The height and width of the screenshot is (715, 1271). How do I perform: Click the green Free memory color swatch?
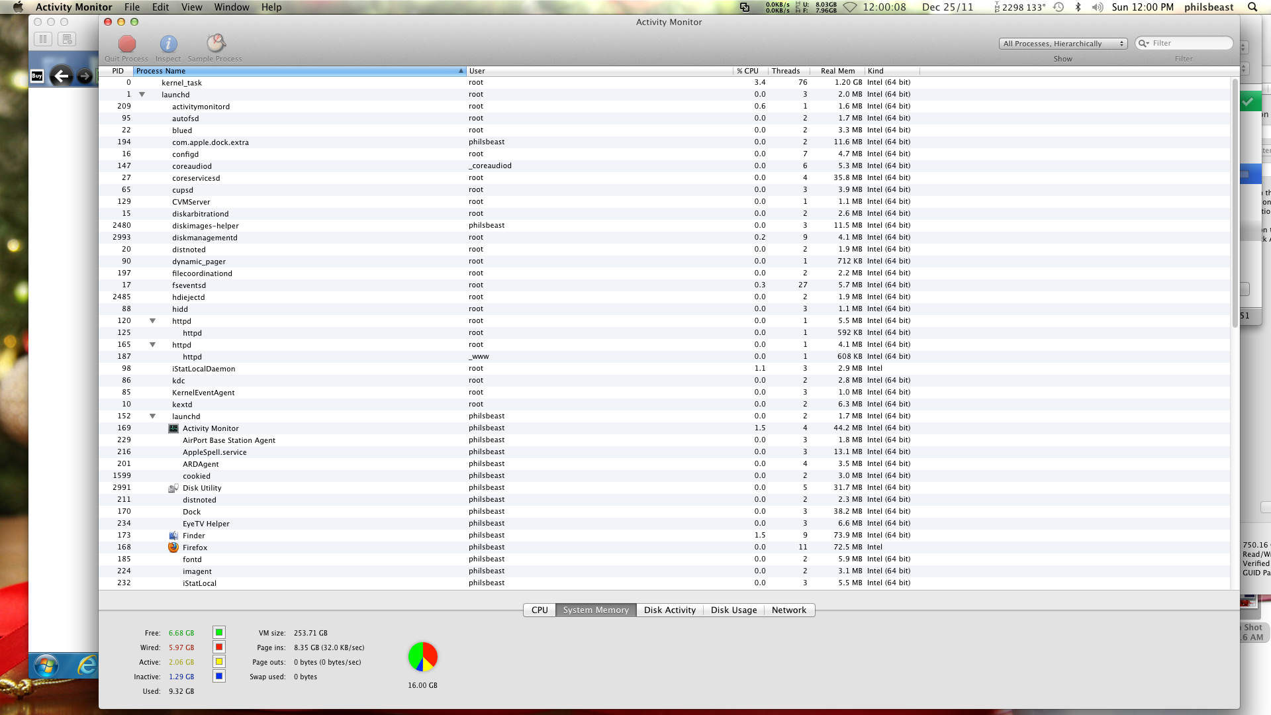219,633
